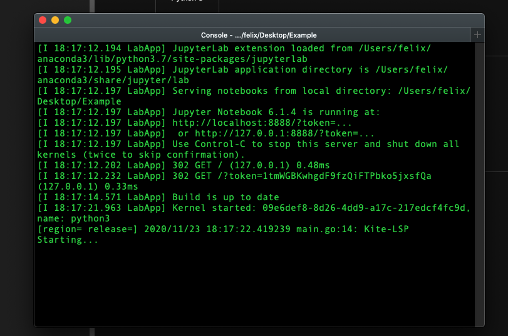The height and width of the screenshot is (336, 508).
Task: Minimize the Console window with yellow button
Action: point(55,21)
